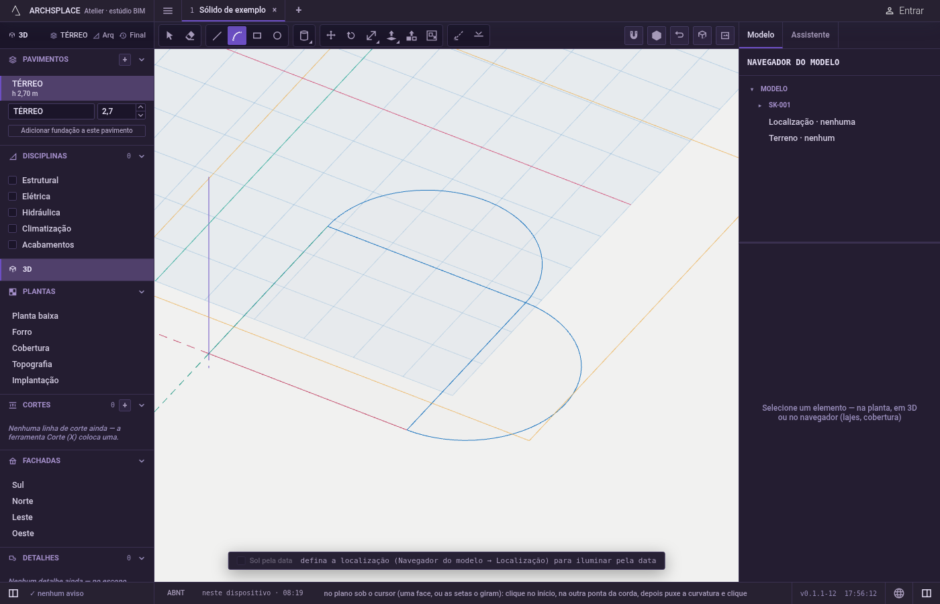Viewport: 940px width, 604px height.
Task: Open the hamburger menu
Action: point(168,11)
